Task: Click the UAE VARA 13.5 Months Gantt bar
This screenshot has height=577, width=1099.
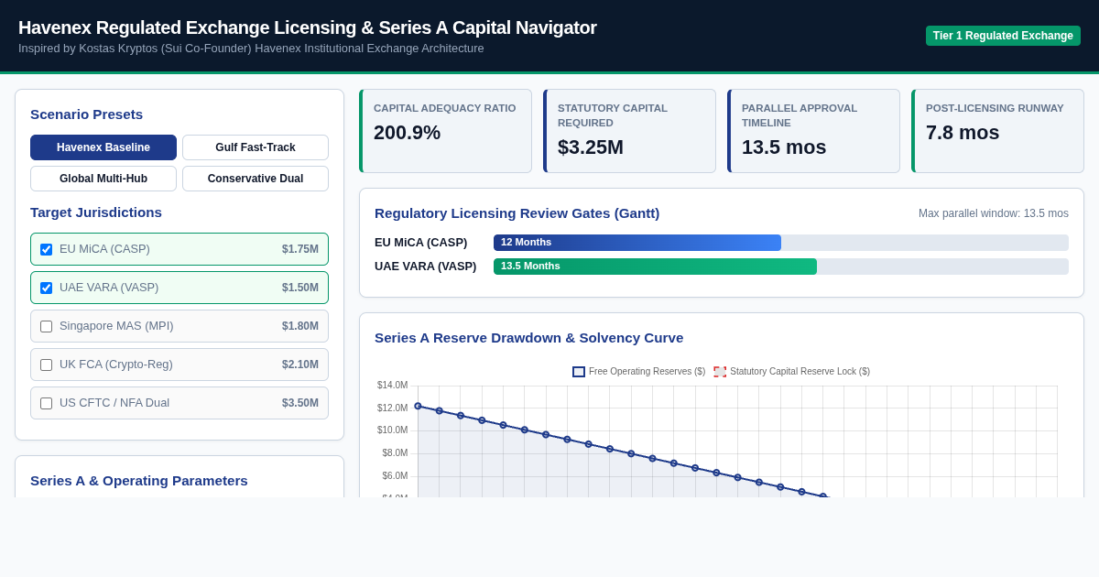Action: [x=655, y=267]
